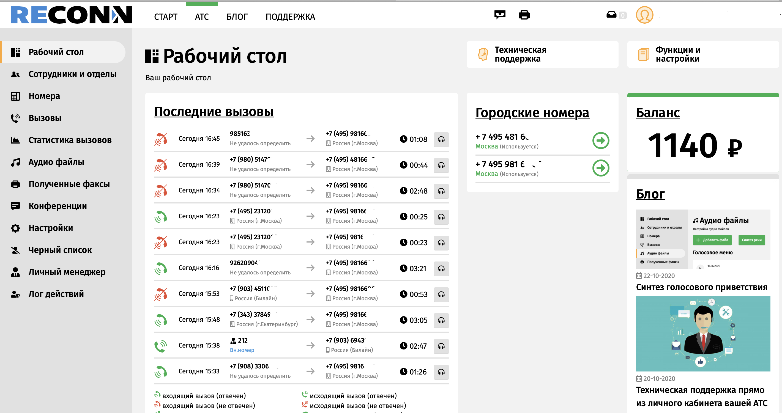782x413 pixels.
Task: Listen to the 16:23 answered call recording
Action: (x=441, y=217)
